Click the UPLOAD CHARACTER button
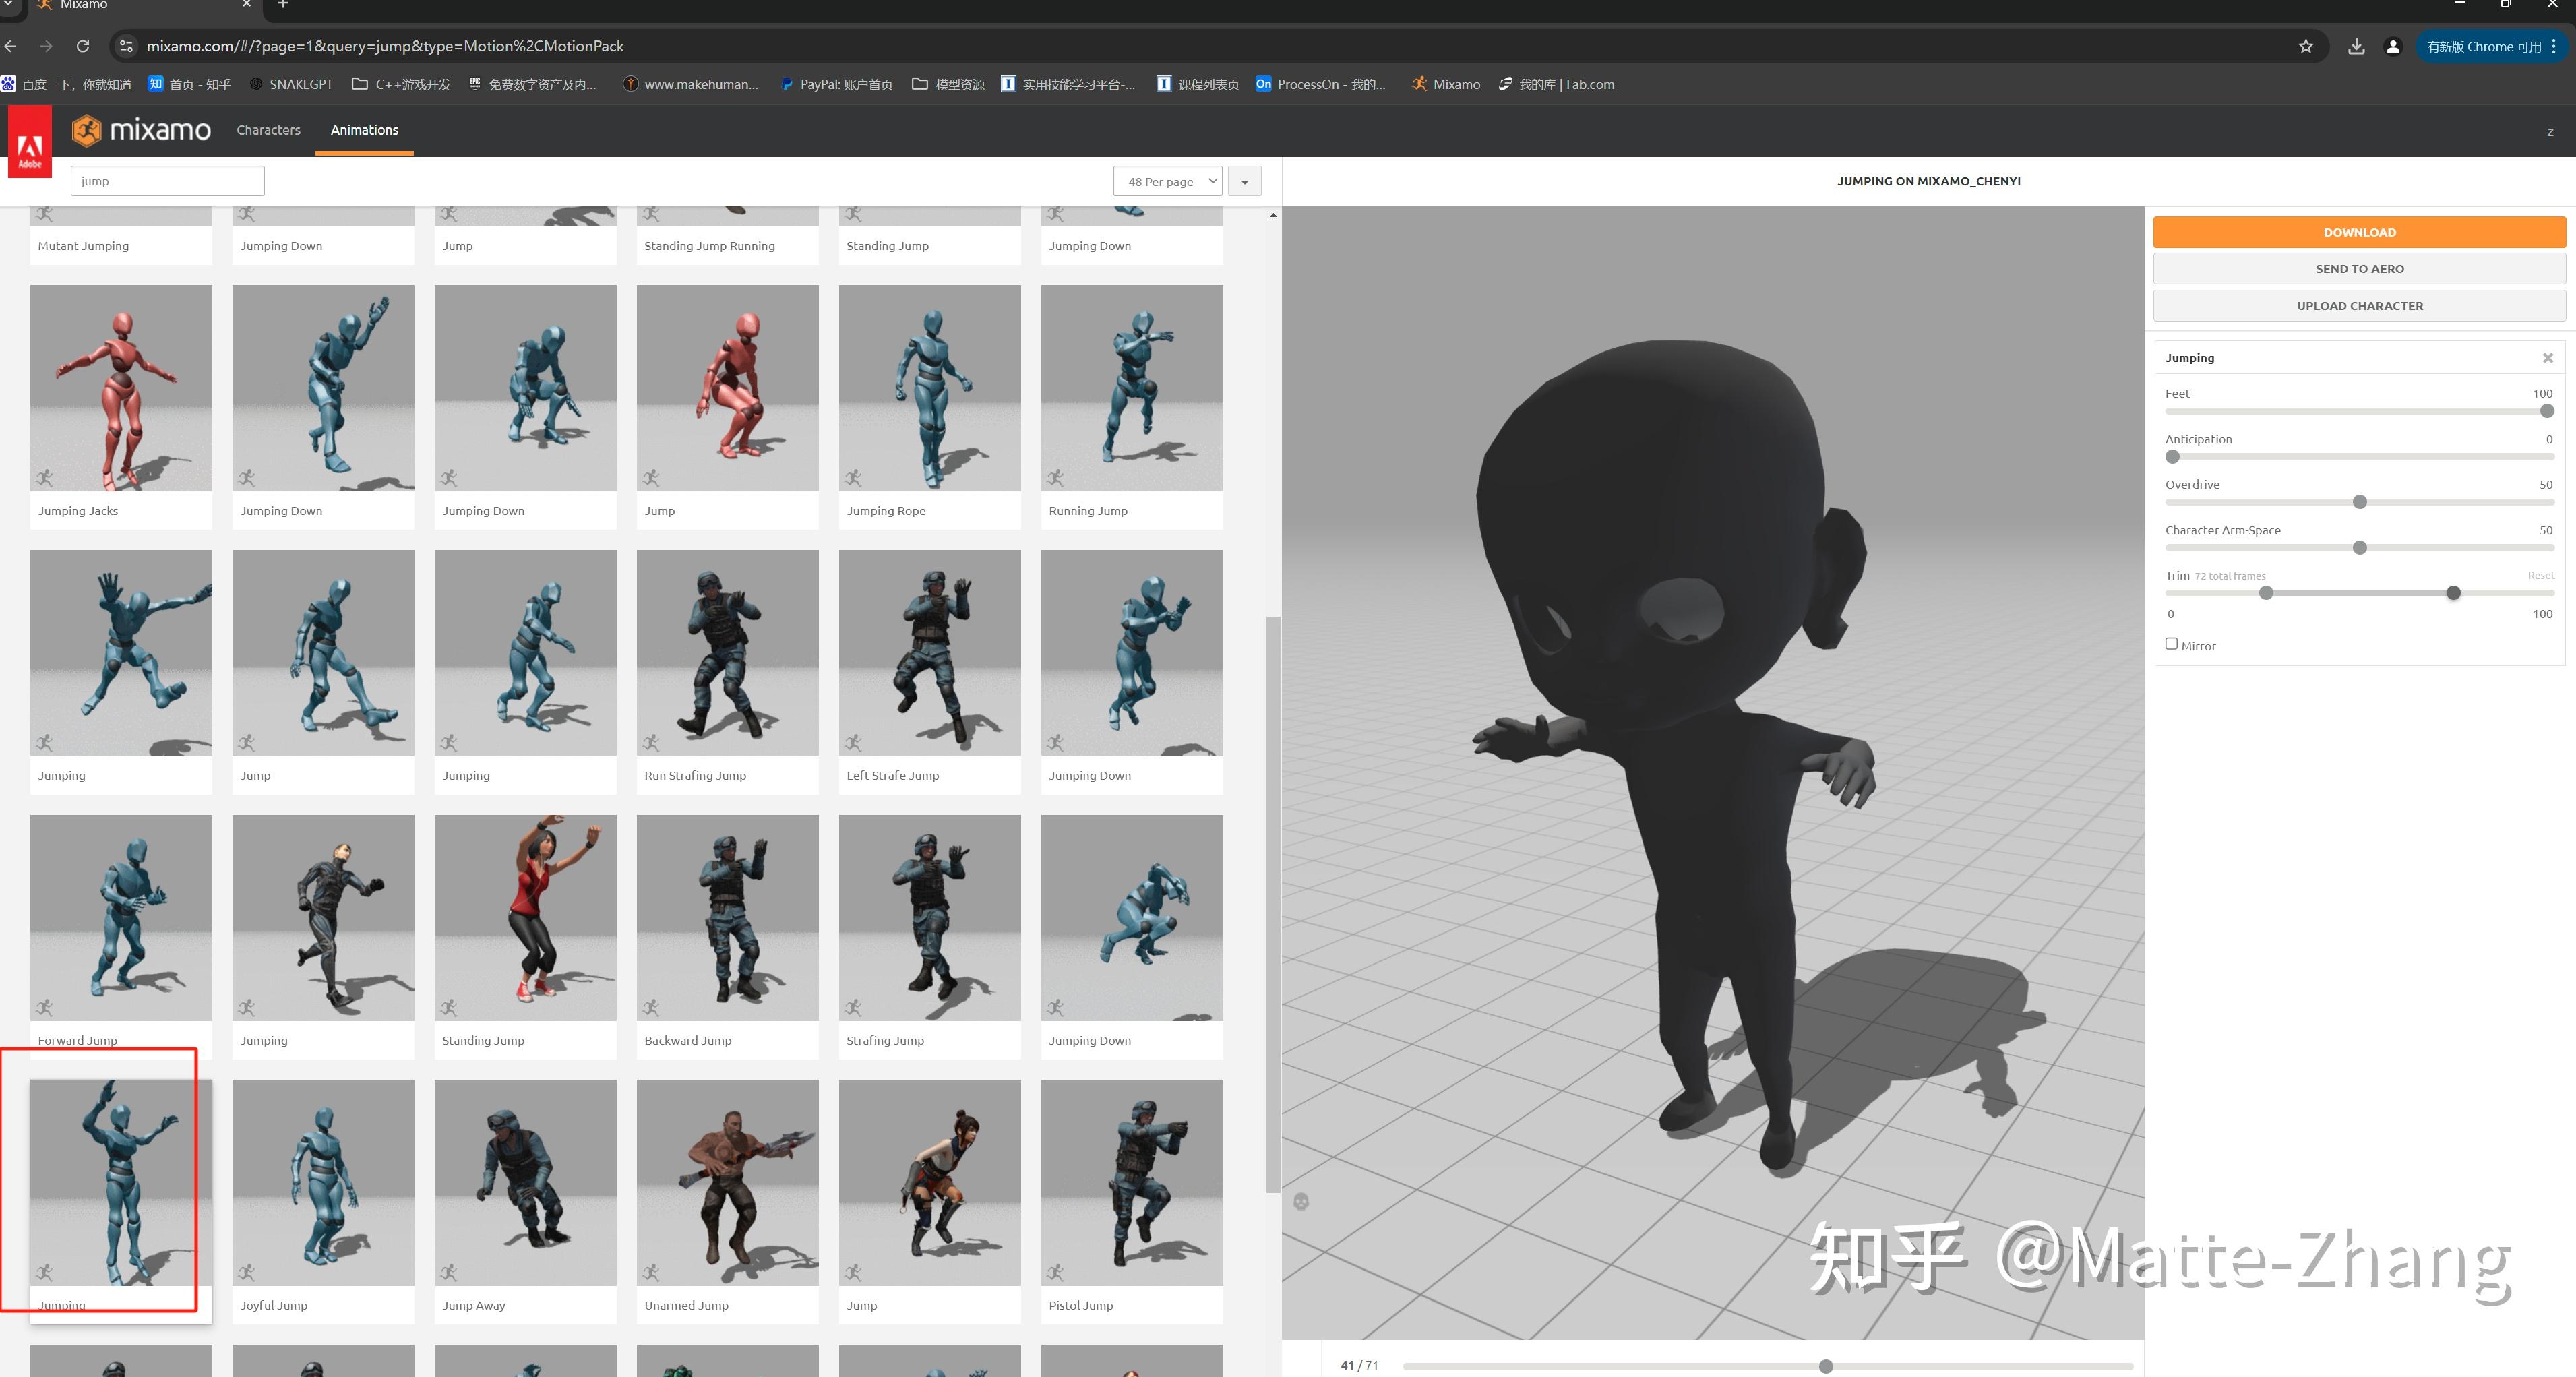2576x1377 pixels. coord(2359,305)
